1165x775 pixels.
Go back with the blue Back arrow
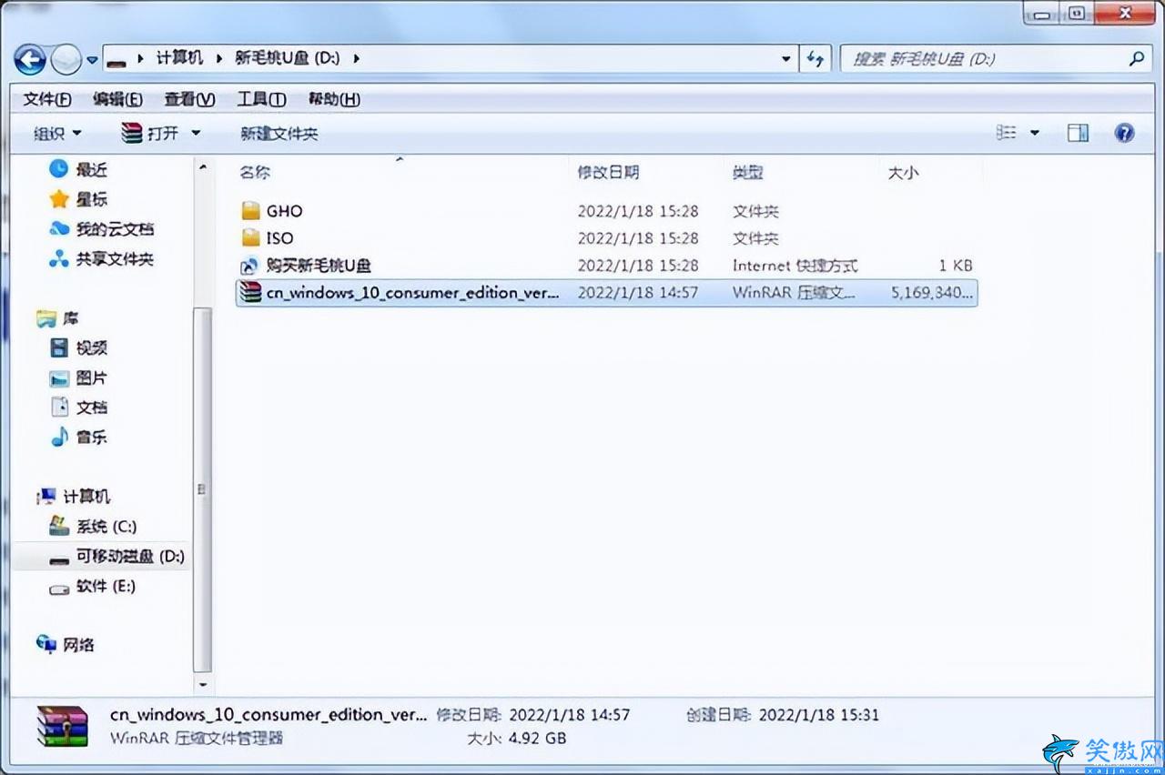point(30,60)
